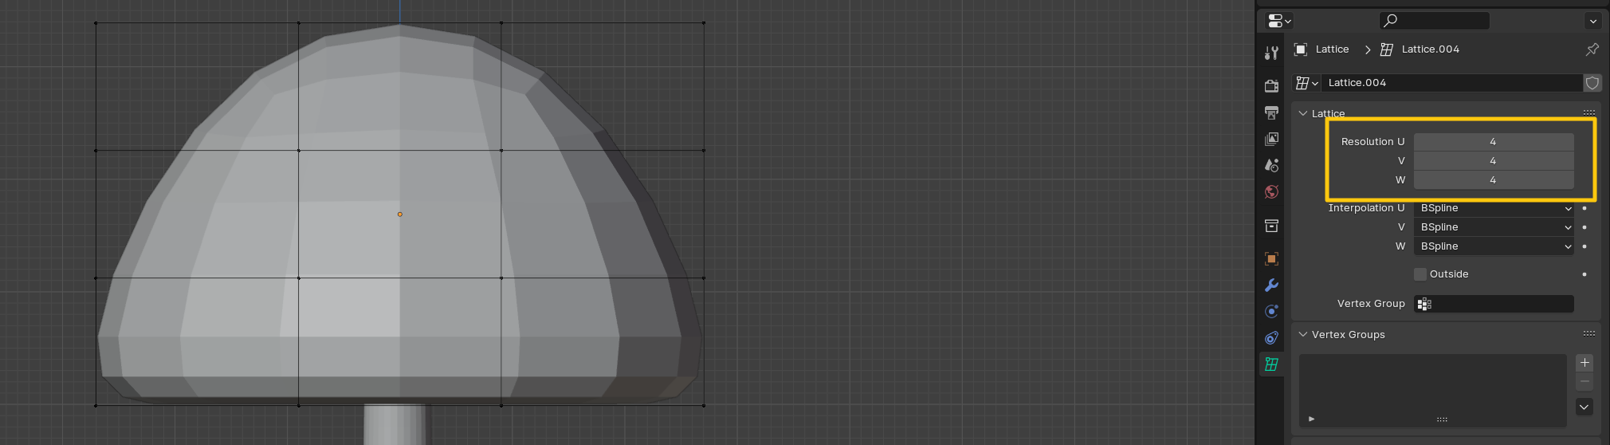Click the Lattice.004 data breadcrumb
Screen dimensions: 1610x445
point(1420,49)
